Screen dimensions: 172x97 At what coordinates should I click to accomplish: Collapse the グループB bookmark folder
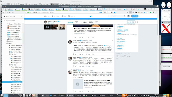8,65
